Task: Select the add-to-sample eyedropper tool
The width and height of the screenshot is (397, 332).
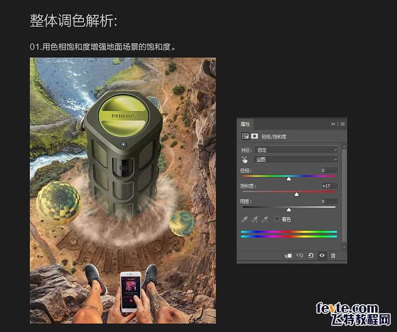Action: 255,219
